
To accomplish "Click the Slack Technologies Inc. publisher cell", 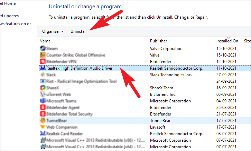I will [171, 75].
